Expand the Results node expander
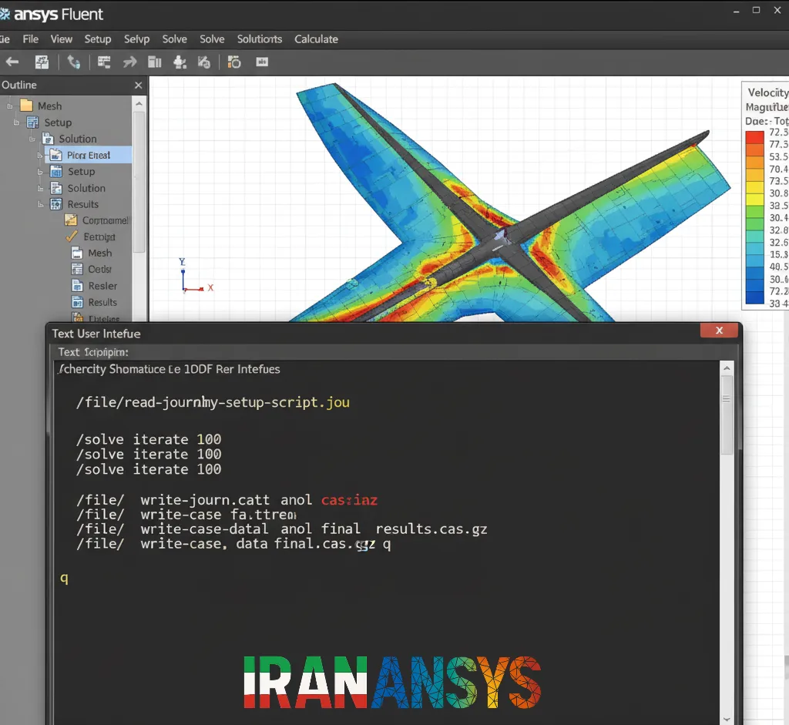Viewport: 789px width, 725px height. [x=41, y=204]
